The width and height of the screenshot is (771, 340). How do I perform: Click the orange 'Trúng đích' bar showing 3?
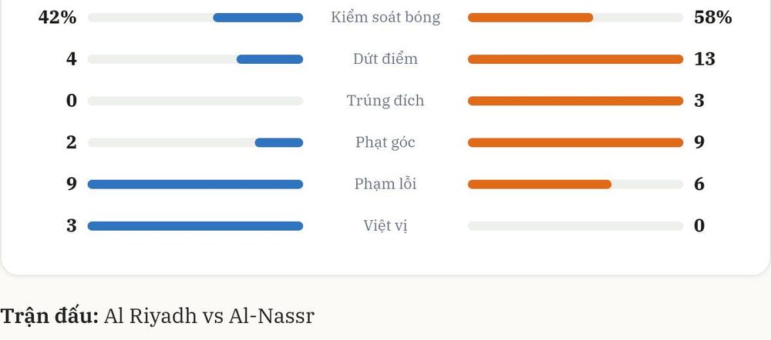[x=575, y=101]
